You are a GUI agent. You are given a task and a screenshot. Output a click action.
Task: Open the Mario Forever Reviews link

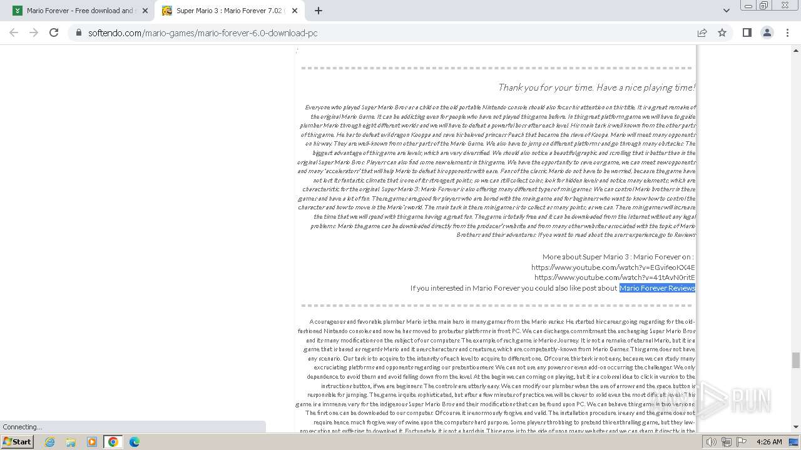pos(657,288)
